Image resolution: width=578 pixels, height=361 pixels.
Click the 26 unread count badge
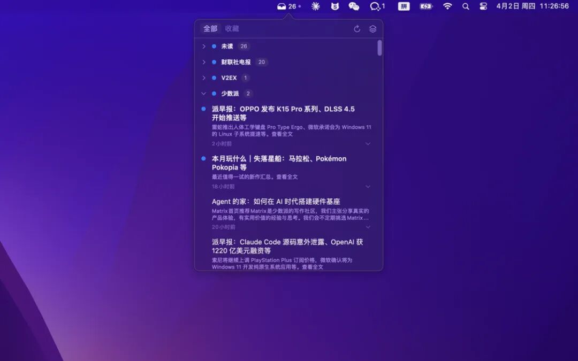[x=244, y=47]
